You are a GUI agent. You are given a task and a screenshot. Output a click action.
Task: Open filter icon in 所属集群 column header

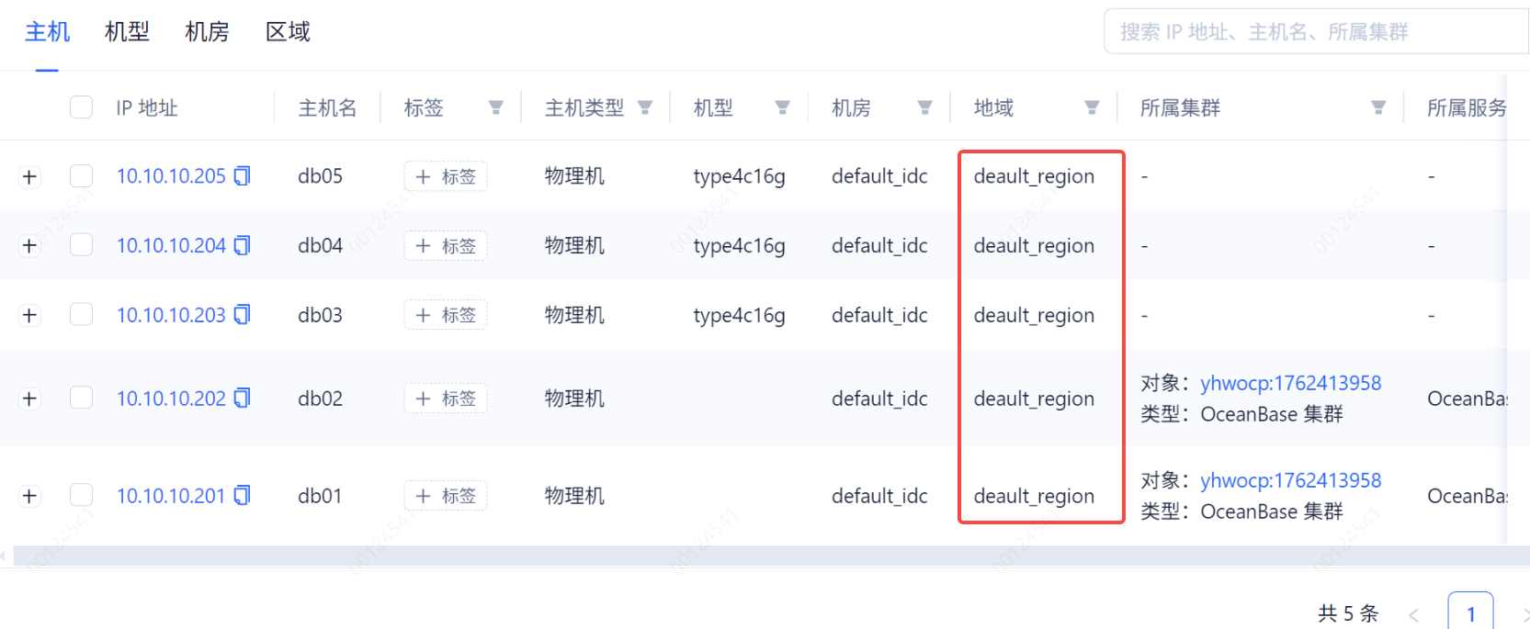(1377, 108)
